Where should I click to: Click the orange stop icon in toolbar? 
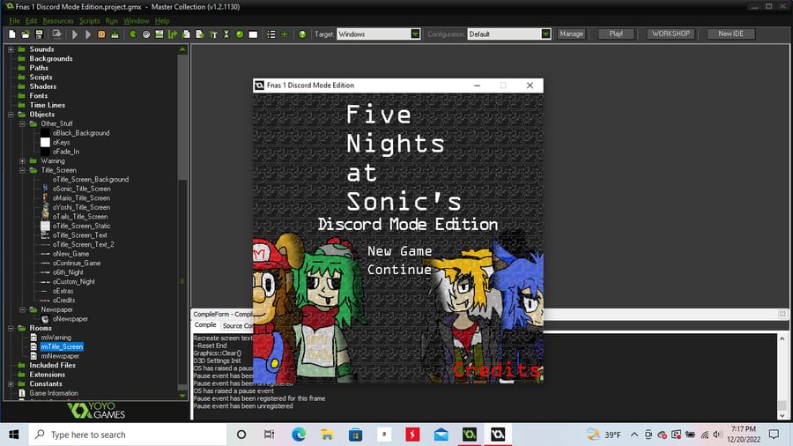pos(101,34)
